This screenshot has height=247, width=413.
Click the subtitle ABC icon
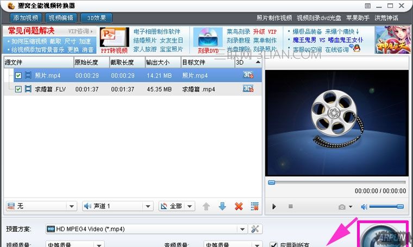11,206
